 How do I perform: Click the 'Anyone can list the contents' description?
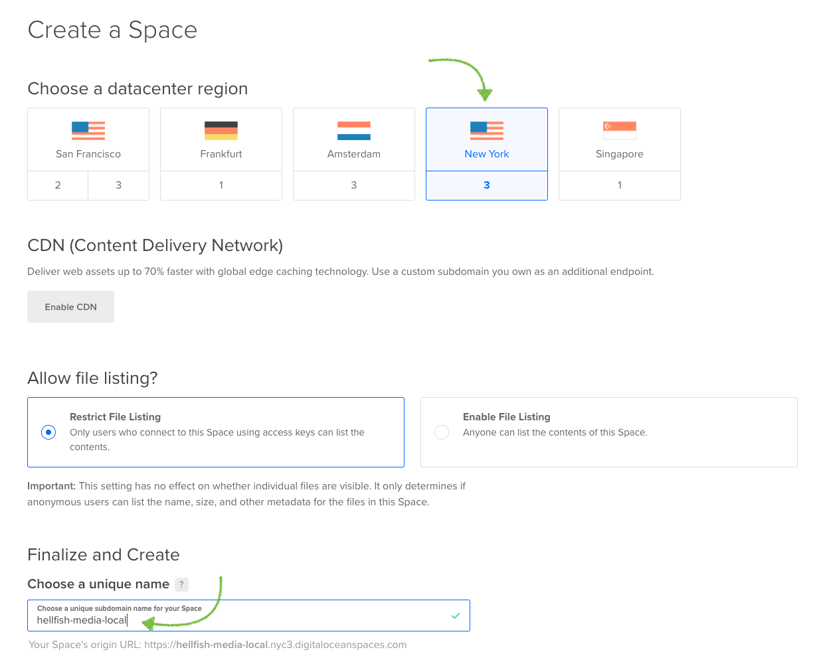tap(555, 432)
